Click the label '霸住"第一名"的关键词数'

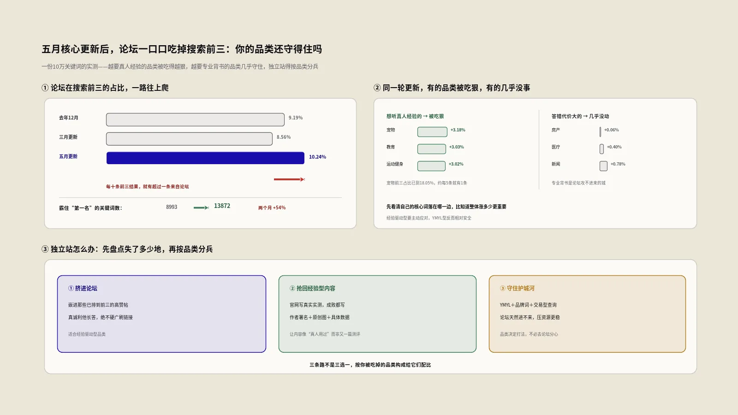click(x=90, y=208)
